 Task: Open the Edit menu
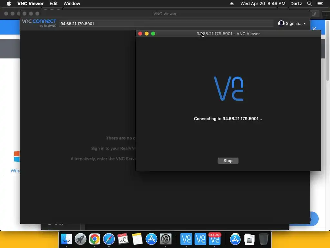coord(53,4)
